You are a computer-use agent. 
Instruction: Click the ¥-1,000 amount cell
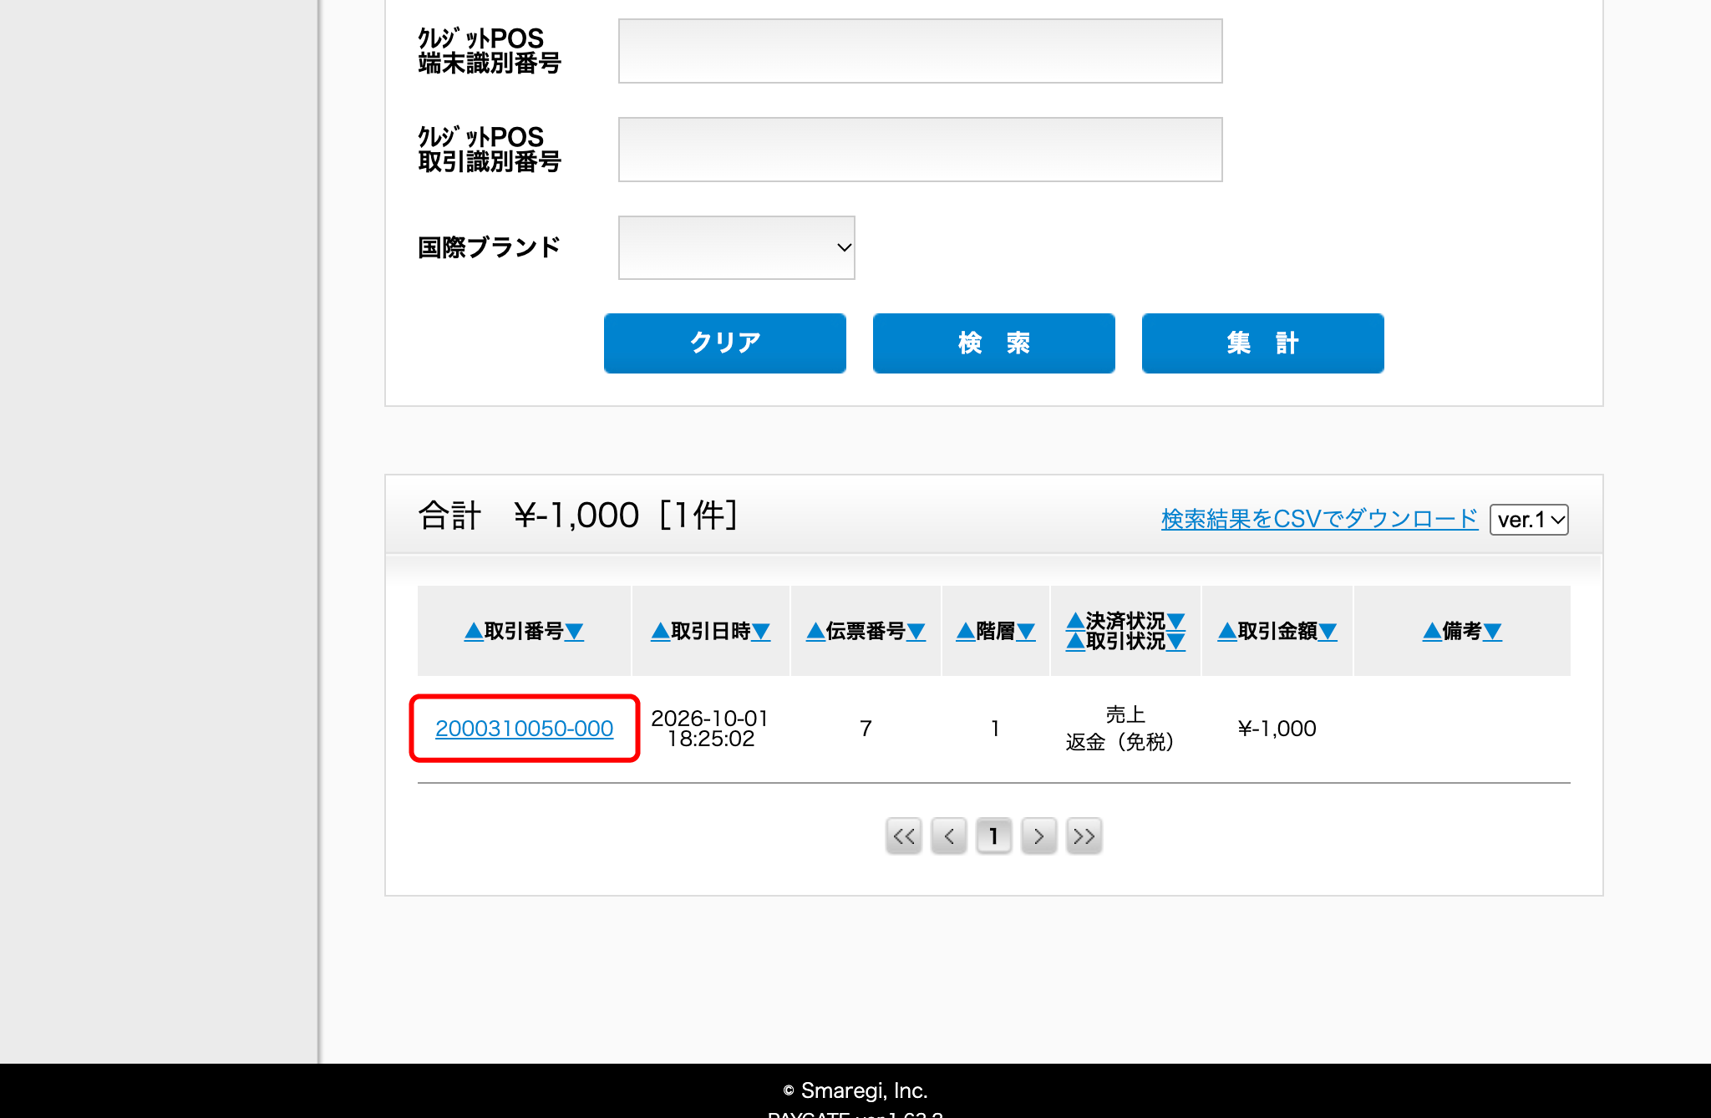click(x=1277, y=729)
